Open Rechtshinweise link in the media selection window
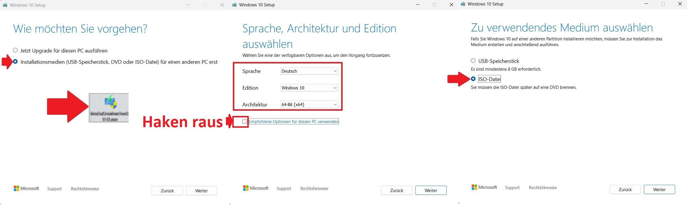The width and height of the screenshot is (687, 205). 543,188
